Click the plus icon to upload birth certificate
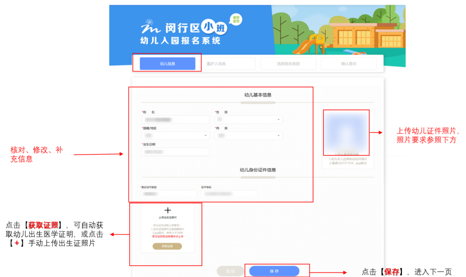The image size is (466, 277). coord(167,211)
